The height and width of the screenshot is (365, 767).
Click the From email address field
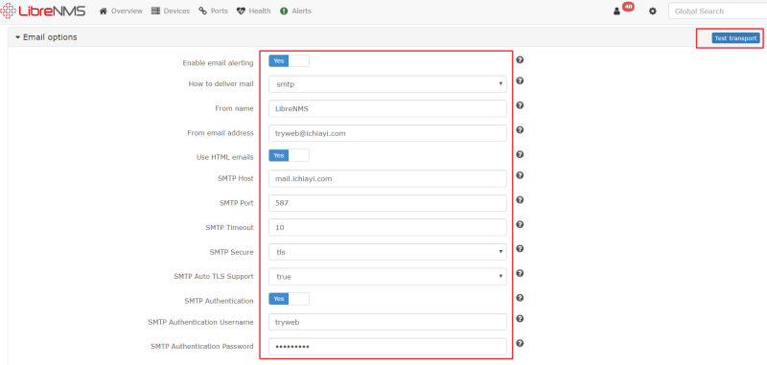(387, 133)
